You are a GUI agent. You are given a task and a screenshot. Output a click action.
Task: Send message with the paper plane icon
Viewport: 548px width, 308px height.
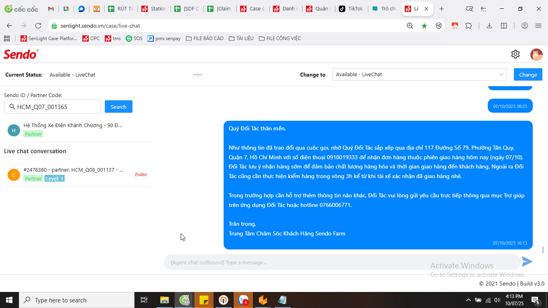(527, 261)
